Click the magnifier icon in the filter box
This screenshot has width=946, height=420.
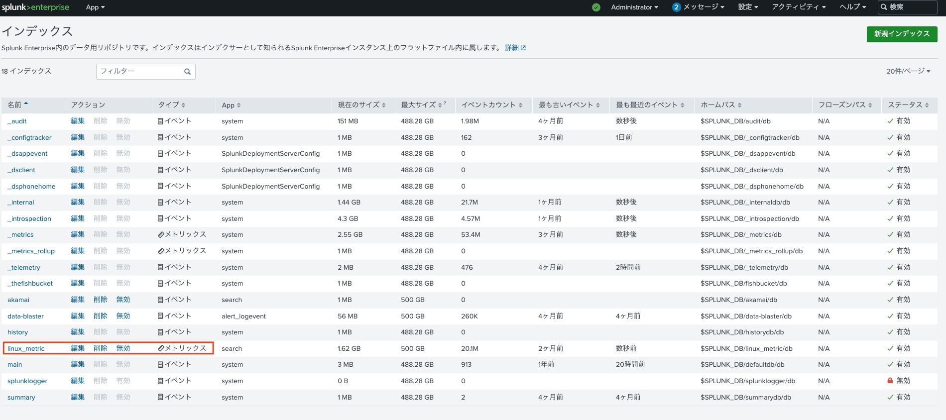[188, 72]
